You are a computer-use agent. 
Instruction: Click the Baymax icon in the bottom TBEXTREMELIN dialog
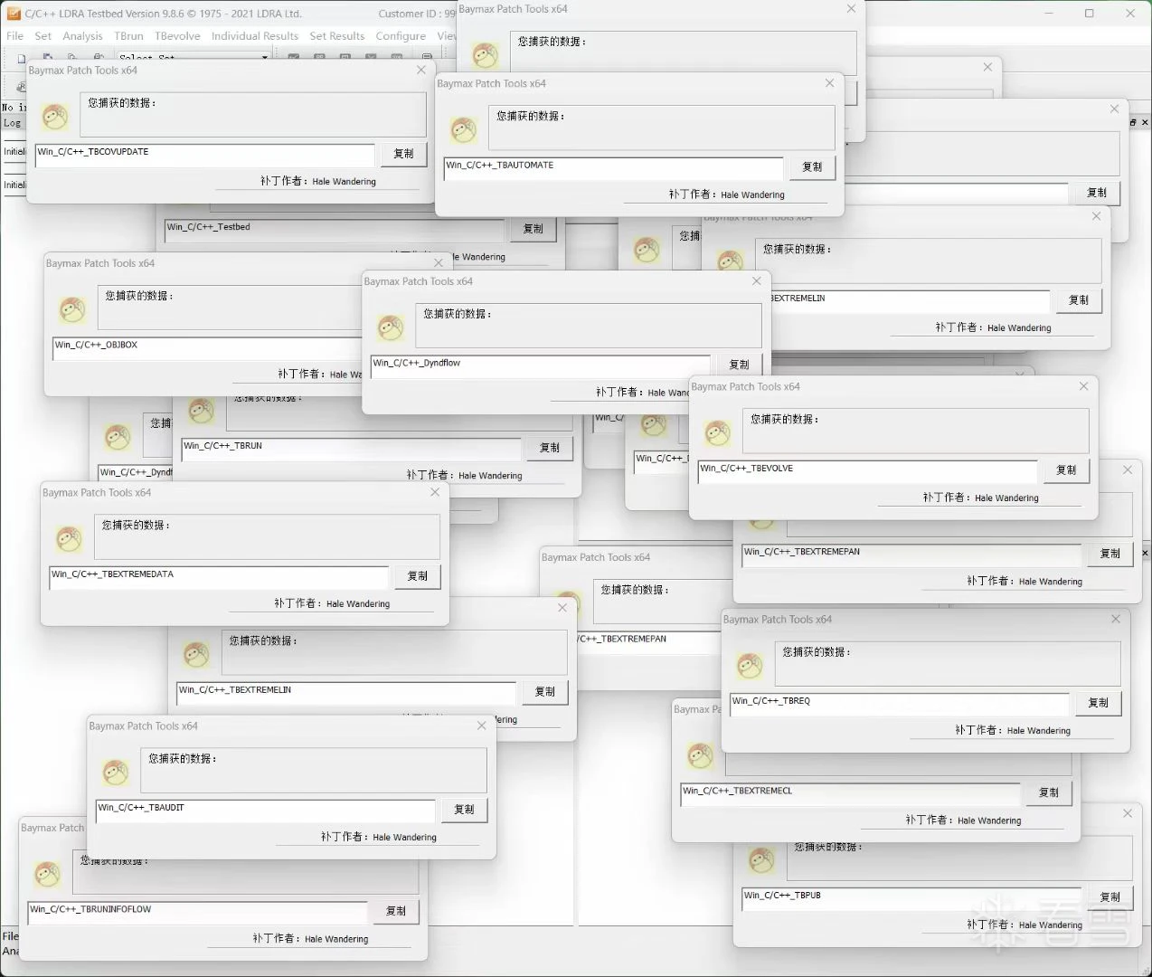coord(196,654)
